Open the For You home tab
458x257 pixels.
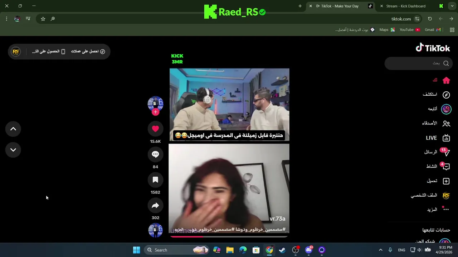441,80
